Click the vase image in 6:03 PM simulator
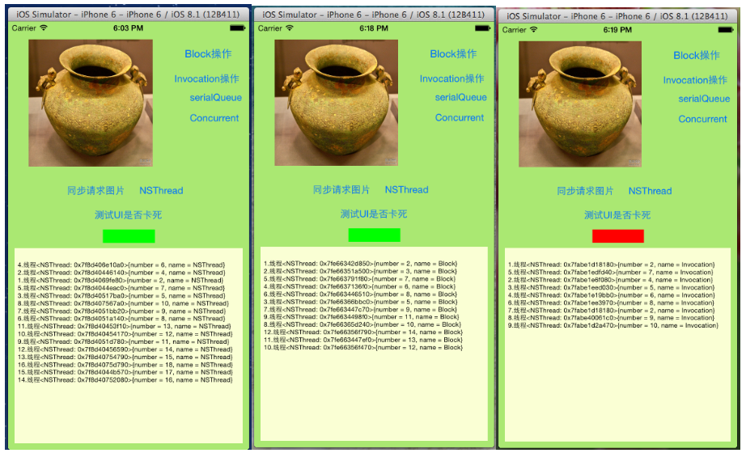746x453 pixels. click(x=91, y=103)
